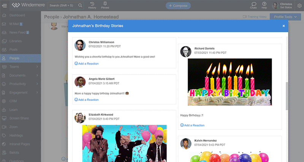Image resolution: width=304 pixels, height=162 pixels.
Task: Click the name Kalvin Hernandez
Action: (206, 141)
